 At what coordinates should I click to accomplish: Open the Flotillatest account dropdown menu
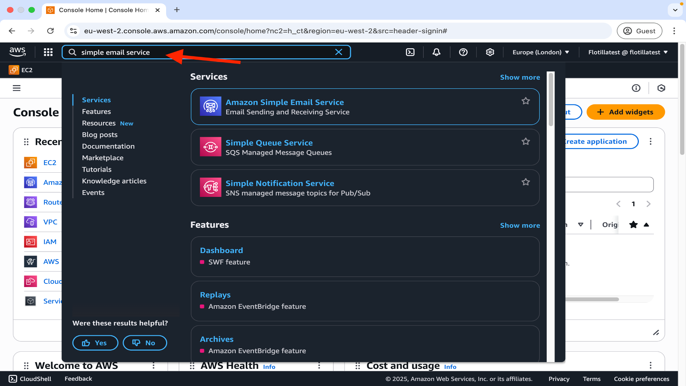pyautogui.click(x=628, y=52)
